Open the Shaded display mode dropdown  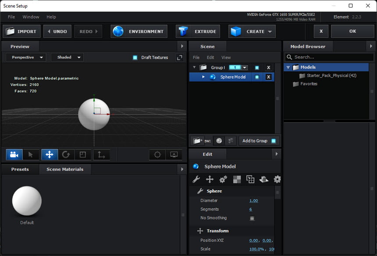(68, 57)
